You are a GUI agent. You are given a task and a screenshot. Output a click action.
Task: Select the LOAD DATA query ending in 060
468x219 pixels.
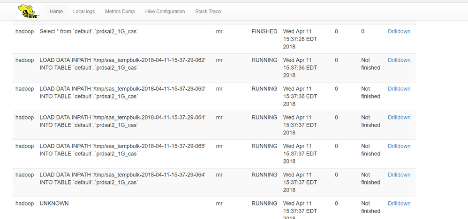point(122,92)
